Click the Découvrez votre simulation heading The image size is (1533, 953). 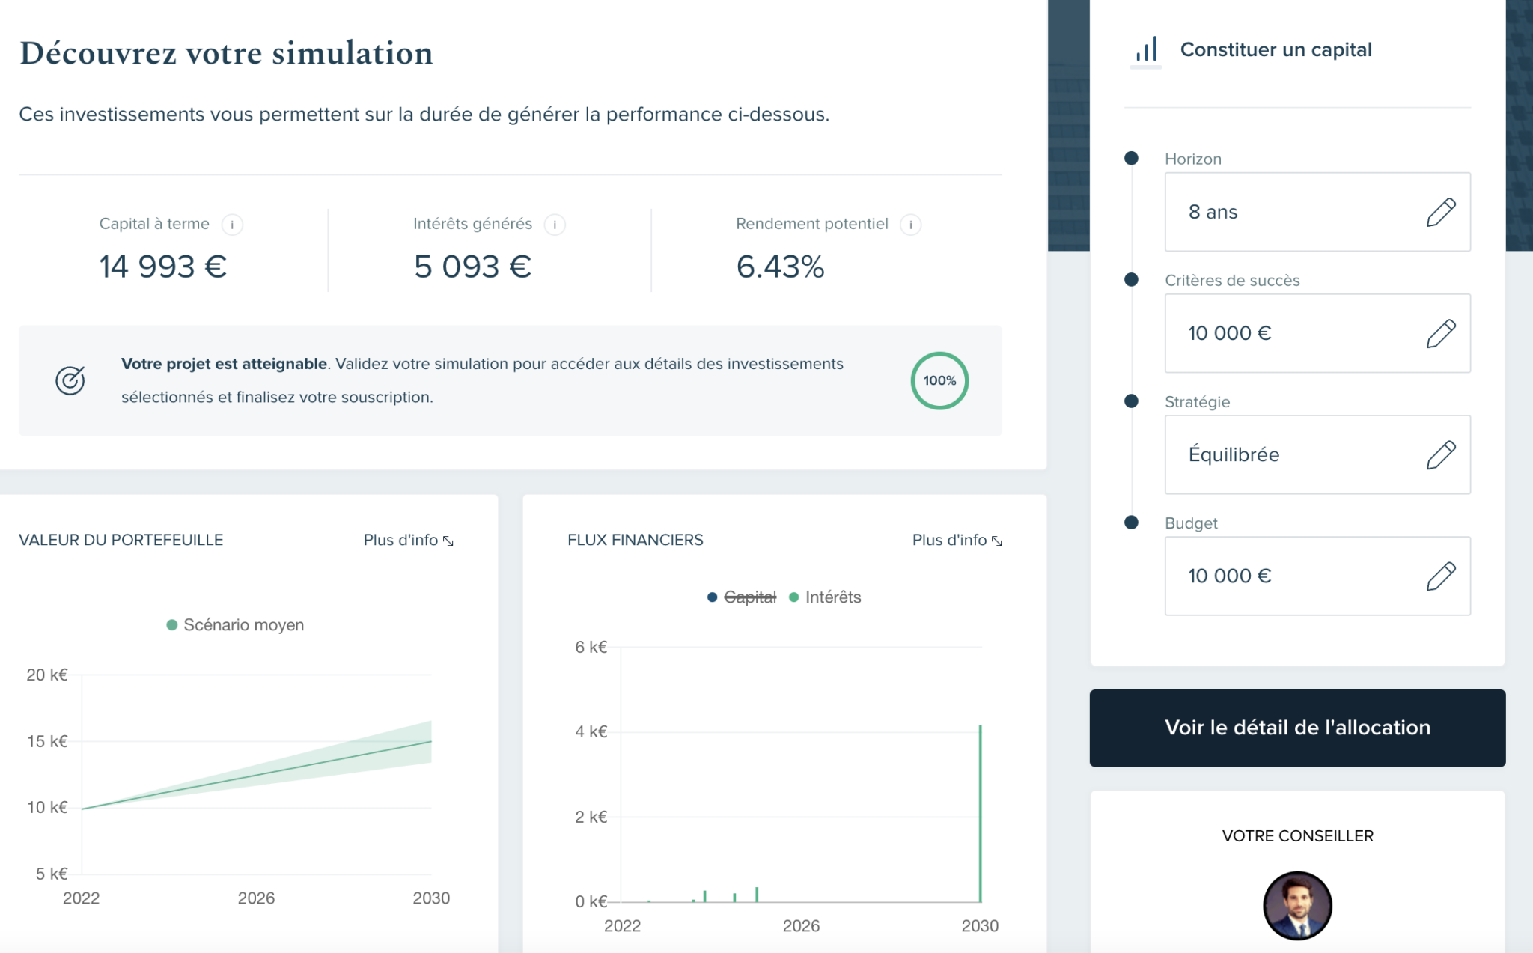click(x=226, y=53)
